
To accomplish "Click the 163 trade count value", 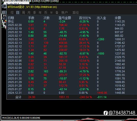I will pos(46,71).
